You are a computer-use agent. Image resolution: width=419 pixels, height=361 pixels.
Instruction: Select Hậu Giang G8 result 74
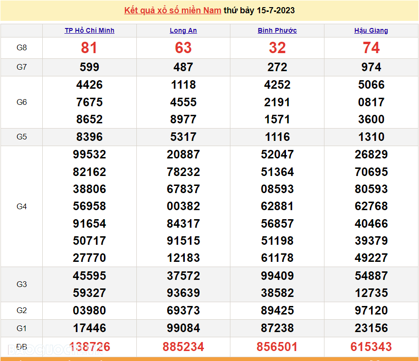click(371, 48)
